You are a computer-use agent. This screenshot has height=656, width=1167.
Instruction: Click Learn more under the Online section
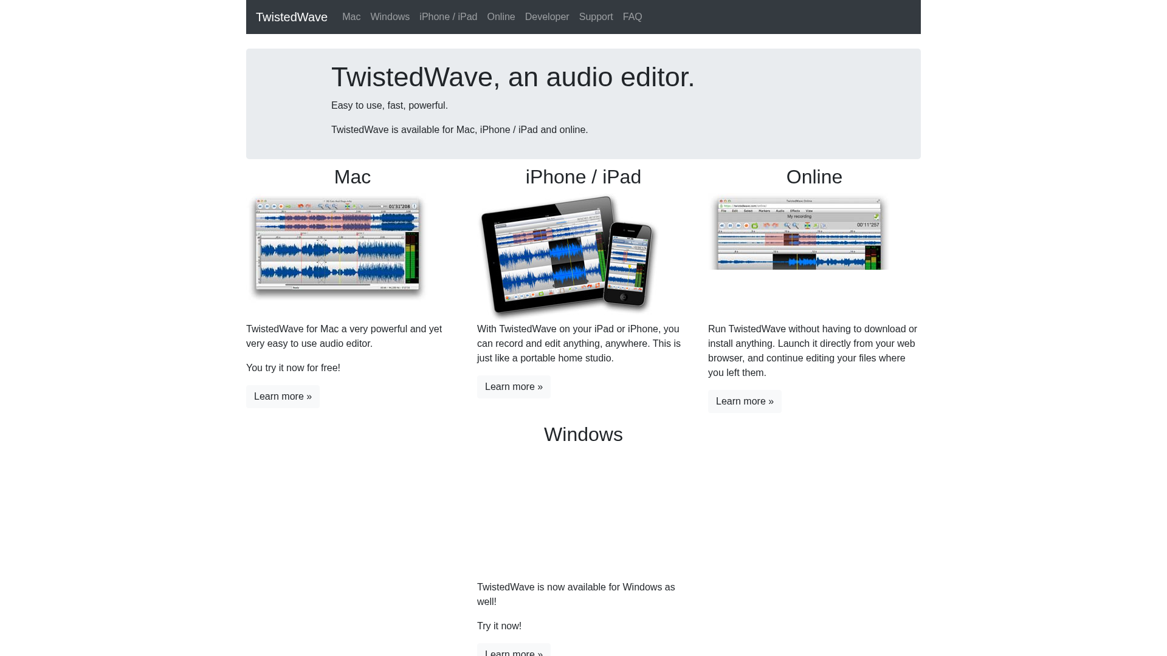coord(744,401)
